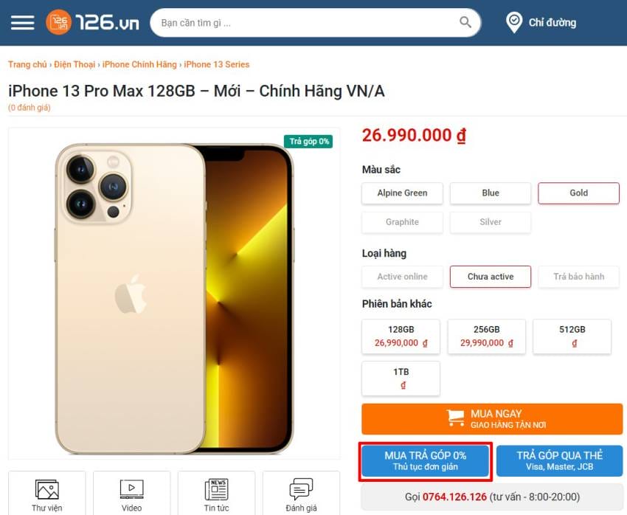Click TRẢ GÓP QUA THẺ button

(559, 461)
